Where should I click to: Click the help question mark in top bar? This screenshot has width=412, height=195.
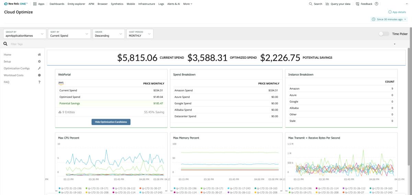(x=377, y=4)
